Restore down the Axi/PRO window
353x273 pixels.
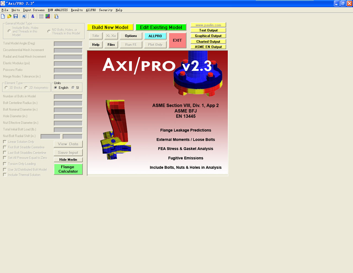(343, 3)
